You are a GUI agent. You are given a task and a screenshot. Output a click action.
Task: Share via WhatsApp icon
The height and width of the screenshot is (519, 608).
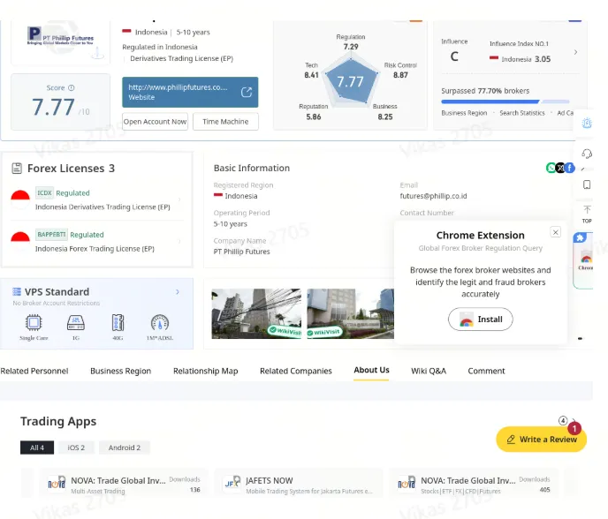(x=551, y=168)
